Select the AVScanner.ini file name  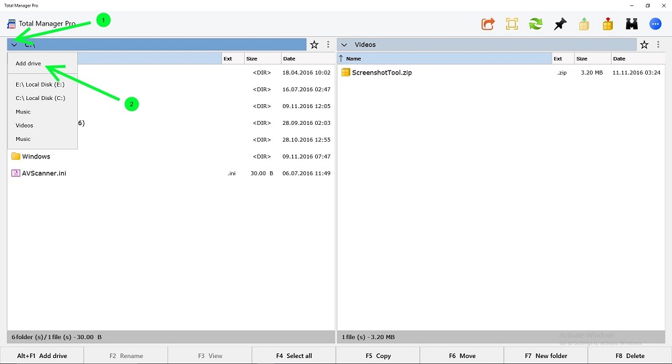(x=44, y=173)
